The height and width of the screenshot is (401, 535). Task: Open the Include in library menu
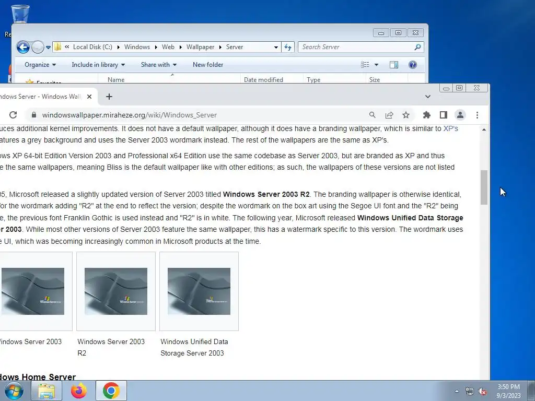click(98, 65)
